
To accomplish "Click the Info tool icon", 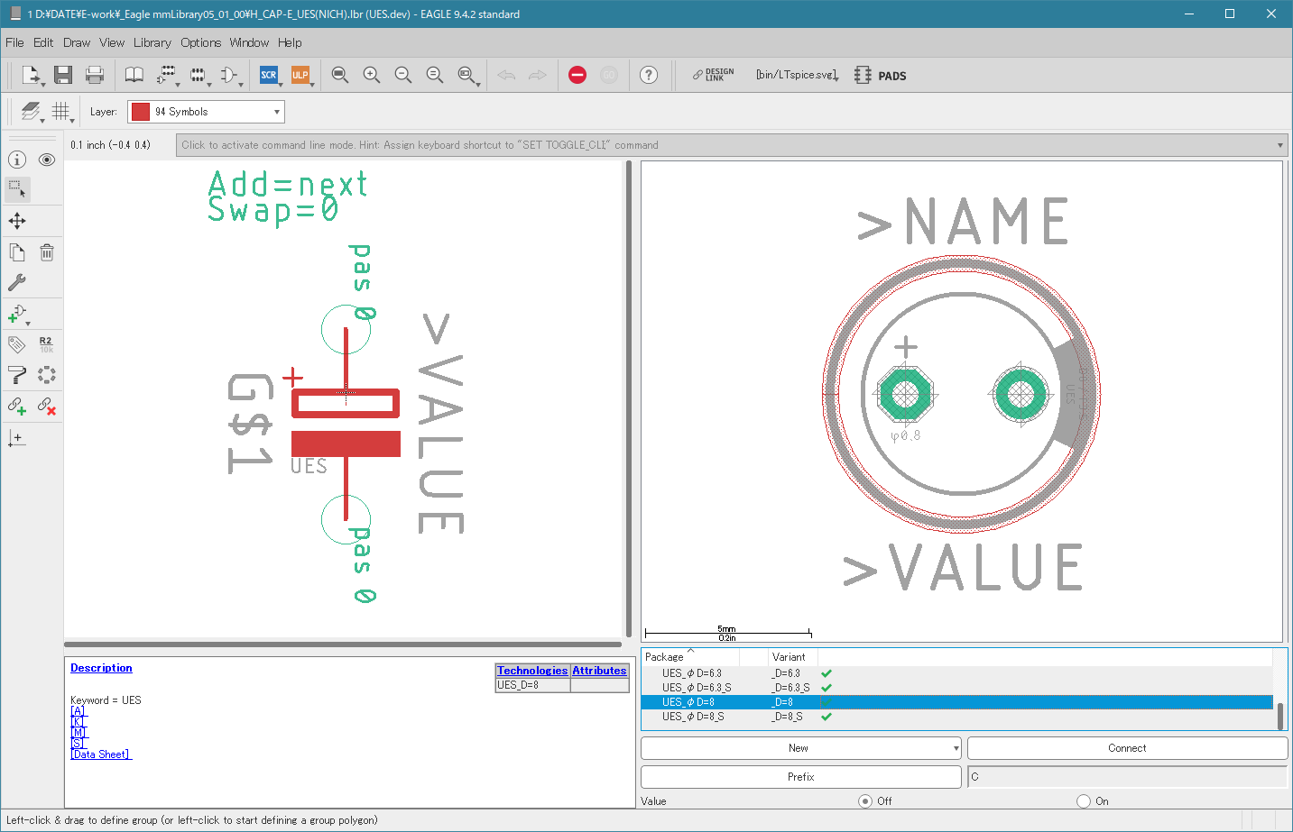I will 17,160.
